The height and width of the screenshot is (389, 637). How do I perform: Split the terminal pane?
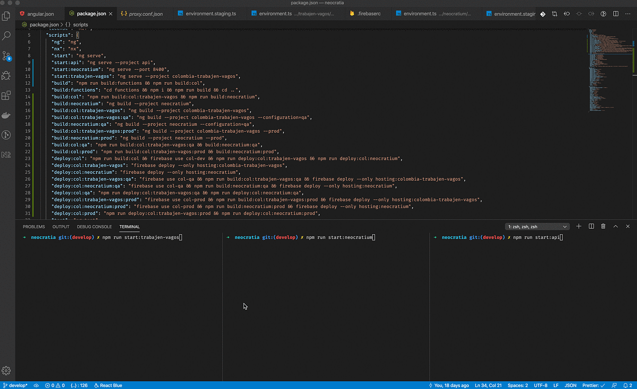(591, 226)
